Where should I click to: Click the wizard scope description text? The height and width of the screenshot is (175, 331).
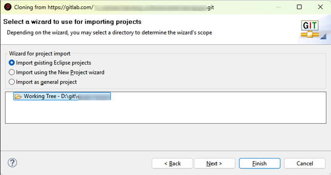pos(109,32)
